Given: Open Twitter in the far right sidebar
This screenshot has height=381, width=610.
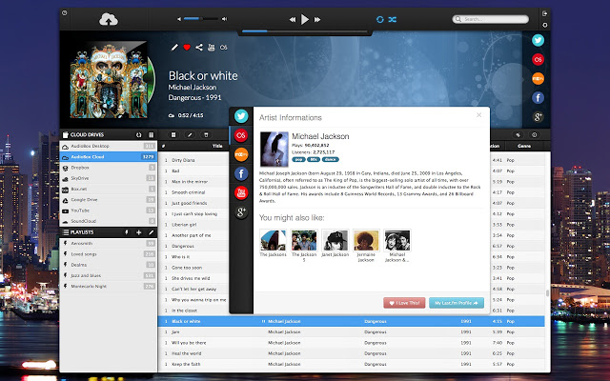Looking at the screenshot, I should pyautogui.click(x=538, y=40).
